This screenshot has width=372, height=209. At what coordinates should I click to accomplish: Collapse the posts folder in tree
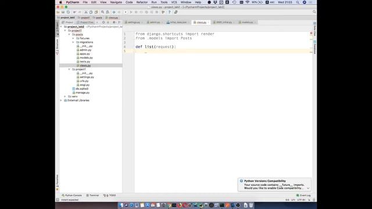69,35
